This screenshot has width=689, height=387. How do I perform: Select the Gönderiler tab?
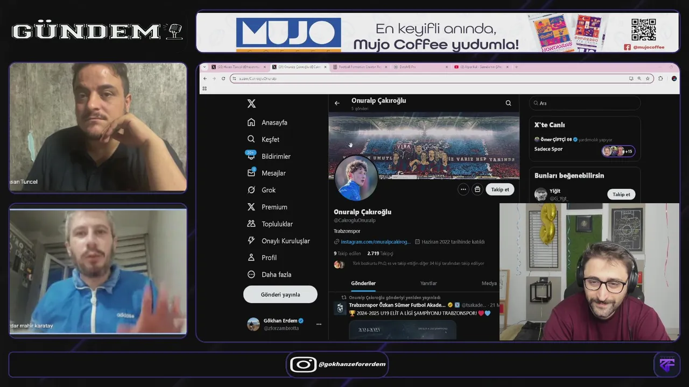click(x=363, y=283)
